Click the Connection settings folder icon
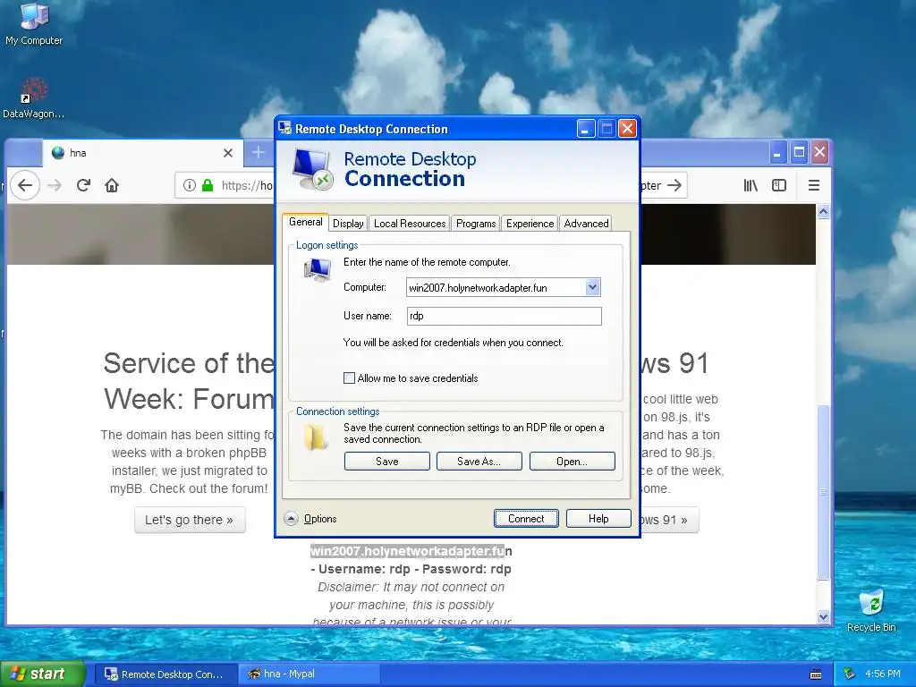Image resolution: width=916 pixels, height=687 pixels. (x=316, y=437)
